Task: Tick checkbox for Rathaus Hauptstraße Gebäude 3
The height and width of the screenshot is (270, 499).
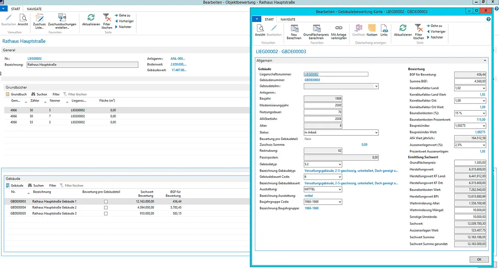Action: (x=106, y=213)
